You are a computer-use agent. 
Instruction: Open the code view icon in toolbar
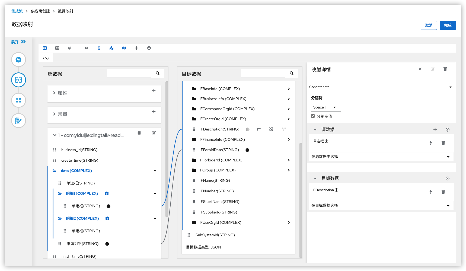(x=70, y=48)
